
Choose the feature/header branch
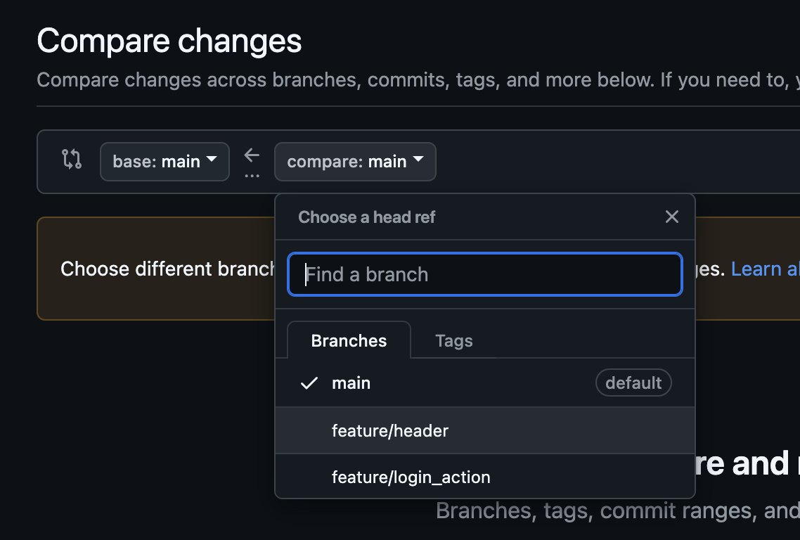click(x=484, y=430)
